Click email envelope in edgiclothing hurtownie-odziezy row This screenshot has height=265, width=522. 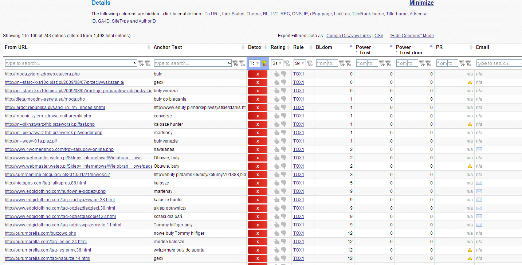click(x=479, y=191)
